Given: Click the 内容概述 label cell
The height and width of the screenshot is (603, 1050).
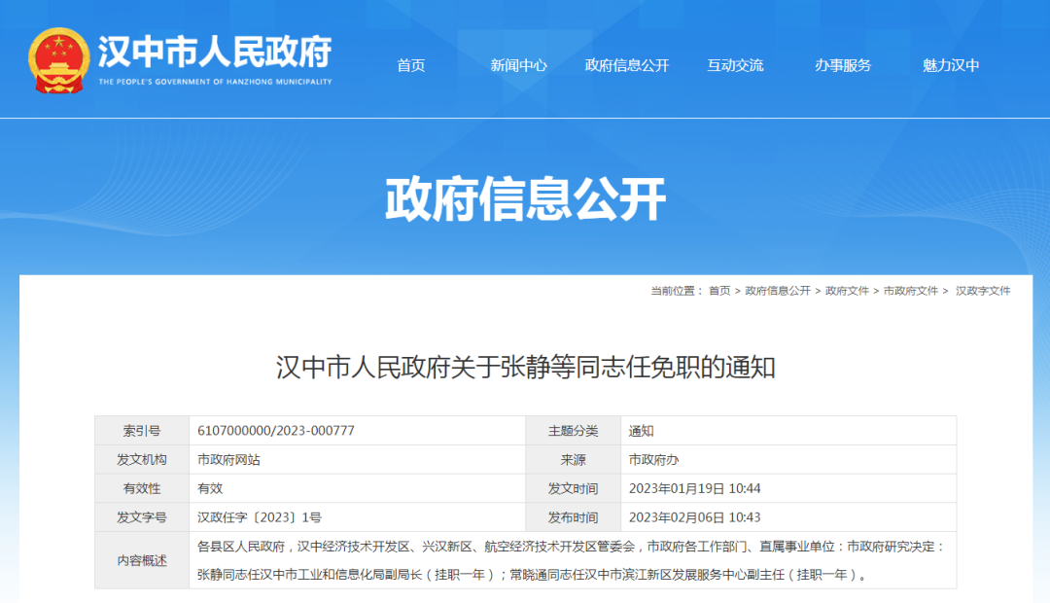Looking at the screenshot, I should click(x=142, y=560).
